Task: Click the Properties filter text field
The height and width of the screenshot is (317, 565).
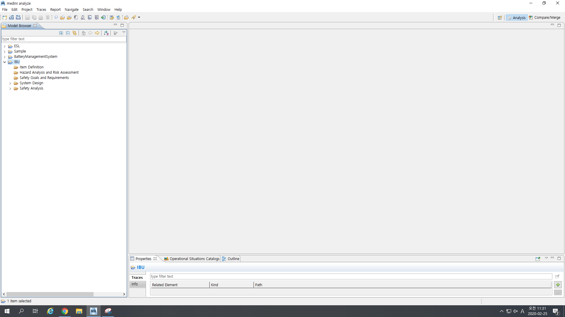Action: (x=351, y=276)
